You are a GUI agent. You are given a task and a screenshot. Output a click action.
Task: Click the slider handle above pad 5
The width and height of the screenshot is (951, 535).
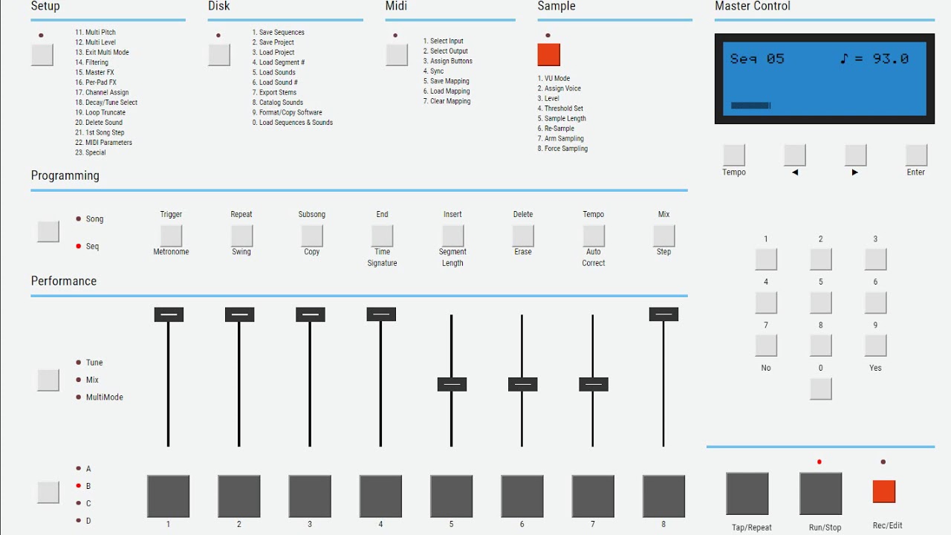pos(452,384)
